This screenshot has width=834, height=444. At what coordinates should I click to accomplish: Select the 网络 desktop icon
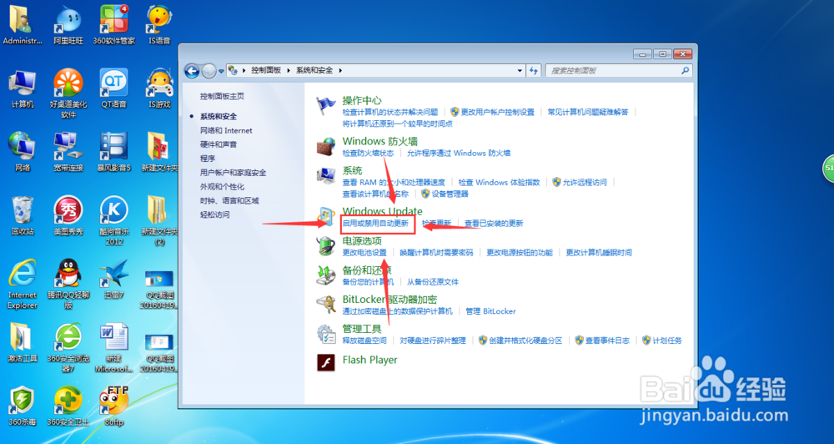[x=22, y=152]
